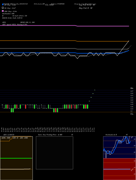Click the 'MACD: 0.52, 0.48, 0.09 D' readout
Viewport: 136px width, 180px height.
[x=12, y=18]
